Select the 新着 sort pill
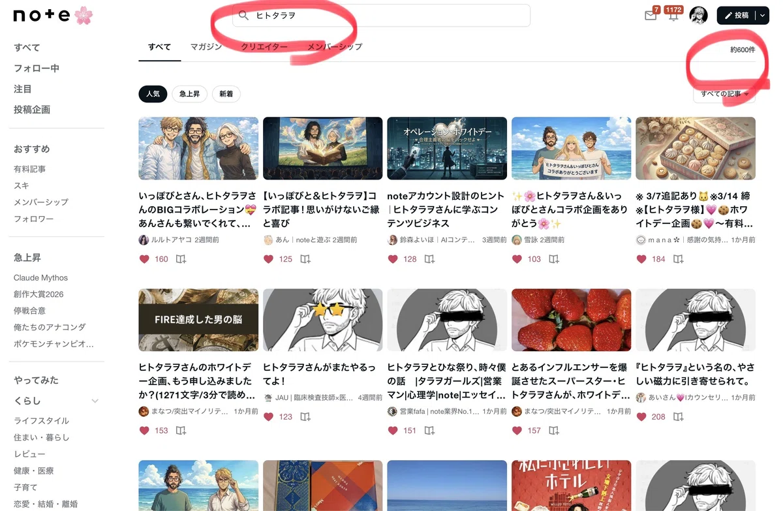Screen dimensions: 783x511 (x=226, y=94)
